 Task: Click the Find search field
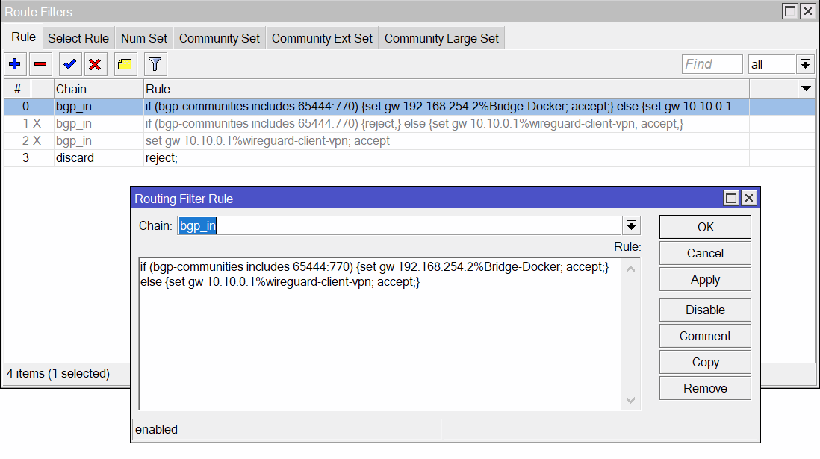(712, 64)
